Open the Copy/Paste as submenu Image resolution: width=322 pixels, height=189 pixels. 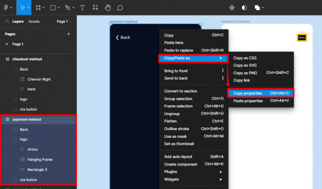193,58
